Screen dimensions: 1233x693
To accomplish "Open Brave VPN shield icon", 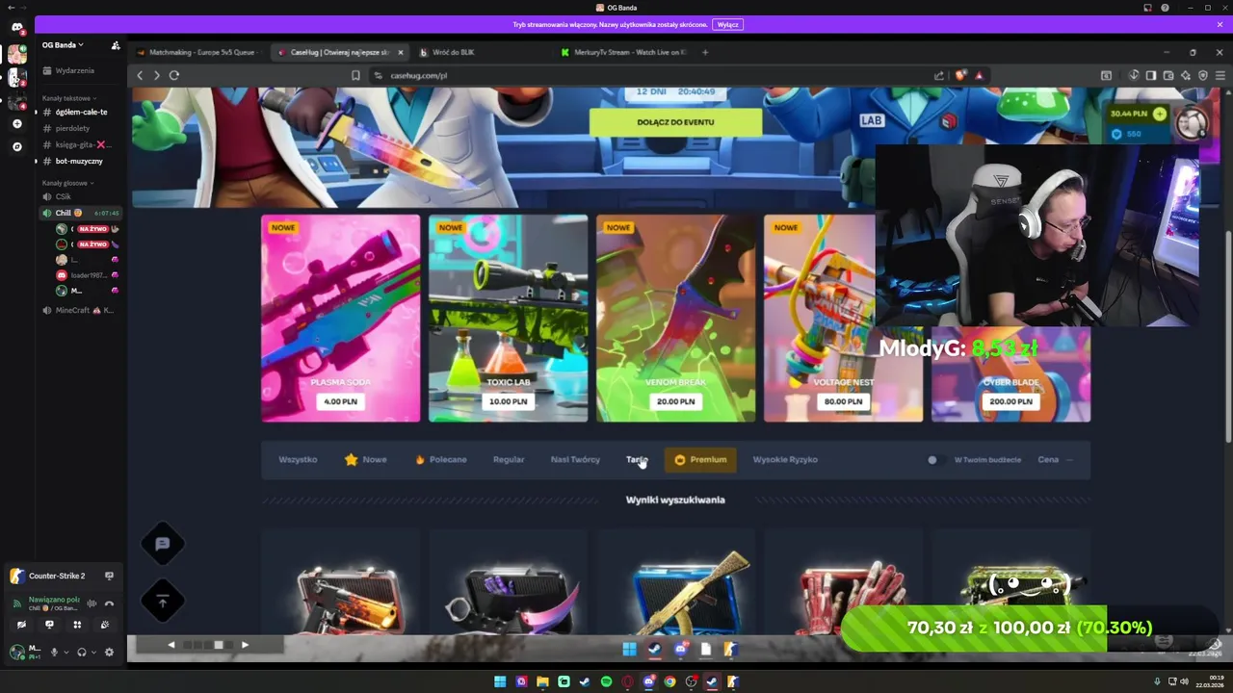I will click(1203, 75).
